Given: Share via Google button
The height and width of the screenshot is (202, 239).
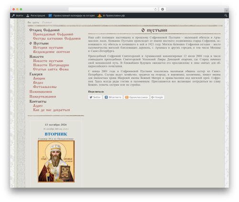Looking at the screenshot, I should click(157, 97).
